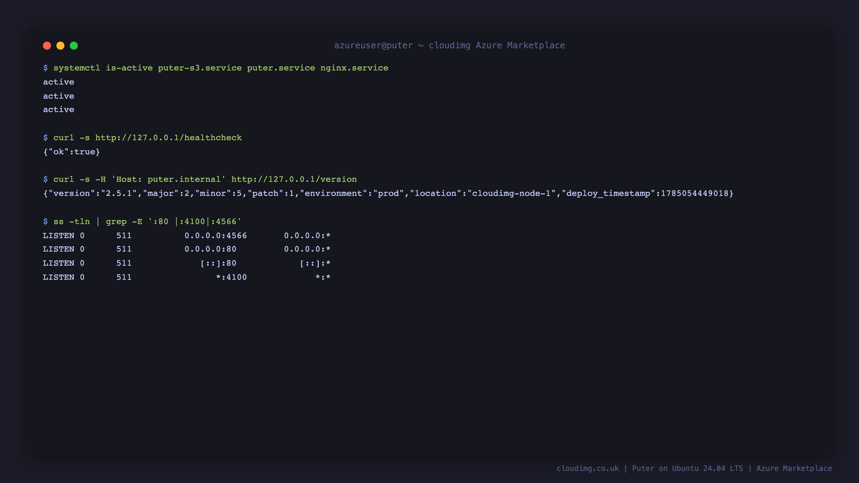Click the 0.0.0.0:4566 listening address
This screenshot has width=859, height=483.
tap(216, 236)
